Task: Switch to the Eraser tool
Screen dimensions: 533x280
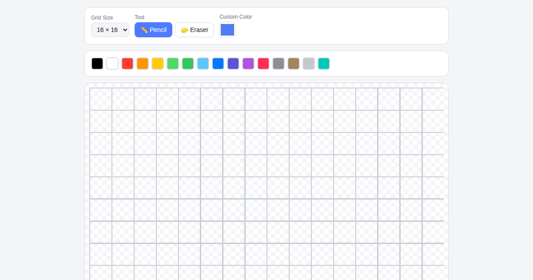Action: pyautogui.click(x=195, y=30)
